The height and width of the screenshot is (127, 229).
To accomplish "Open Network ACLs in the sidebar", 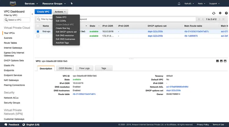I will coord(11,98).
